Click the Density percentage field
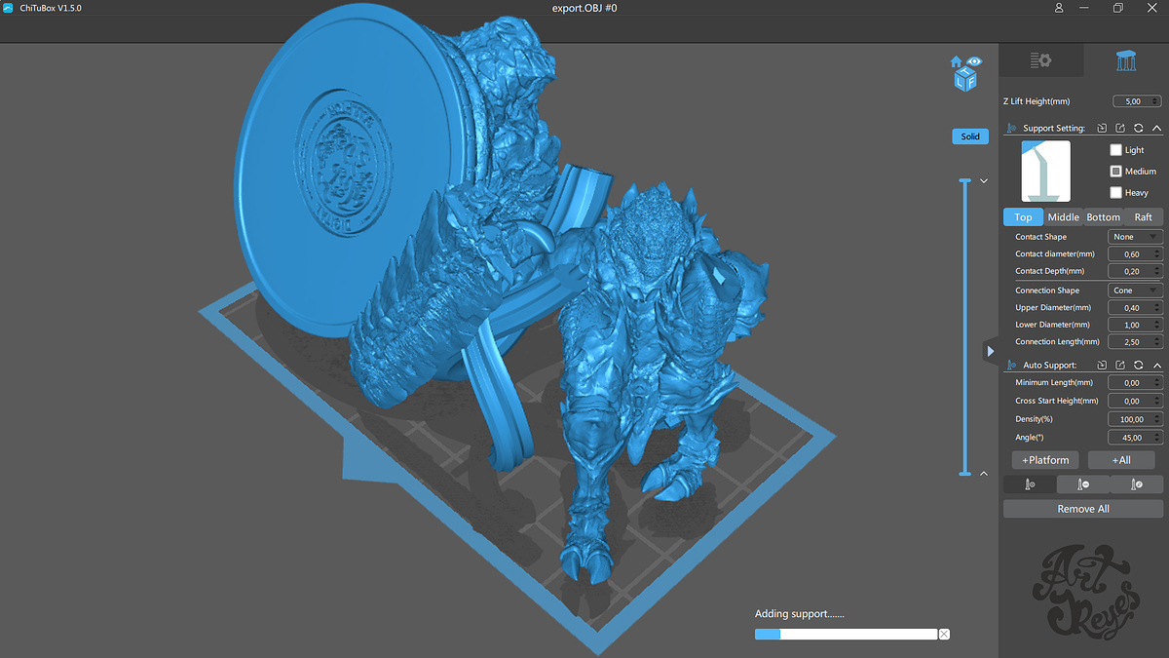 click(1135, 419)
